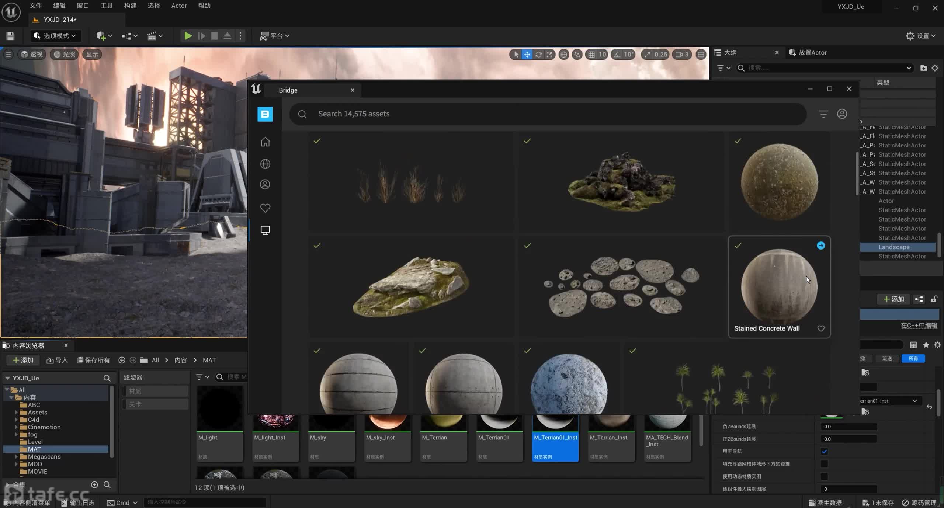Favorite Stained Concrete Wall with heart icon

pyautogui.click(x=821, y=328)
